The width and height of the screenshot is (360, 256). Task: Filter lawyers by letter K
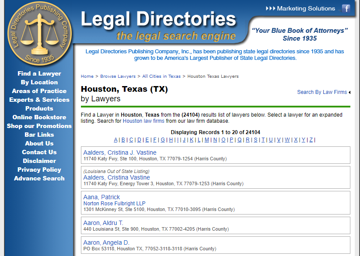click(x=192, y=140)
